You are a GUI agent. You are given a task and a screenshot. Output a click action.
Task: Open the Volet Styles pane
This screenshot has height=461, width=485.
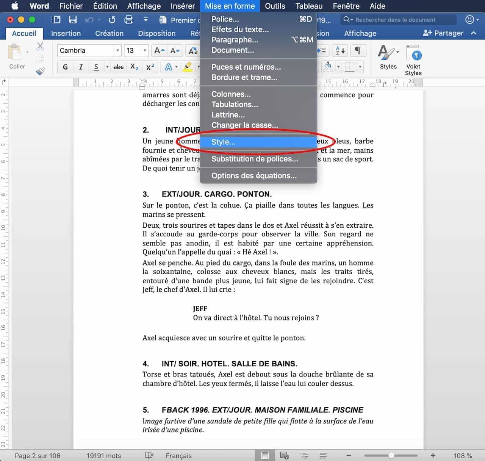(x=413, y=60)
